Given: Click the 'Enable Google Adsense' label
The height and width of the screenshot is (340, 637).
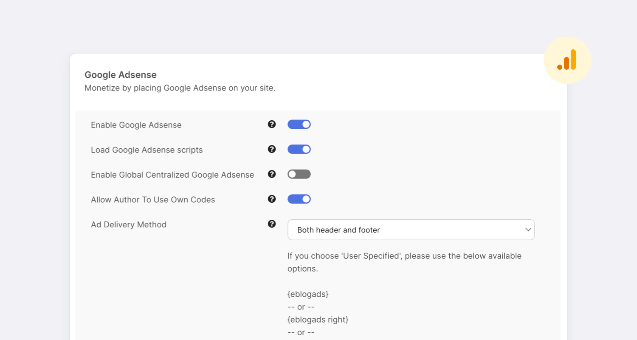Looking at the screenshot, I should point(136,125).
